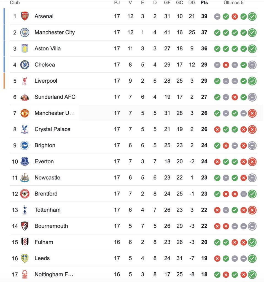Click the Manchester City club crest

tap(25, 32)
